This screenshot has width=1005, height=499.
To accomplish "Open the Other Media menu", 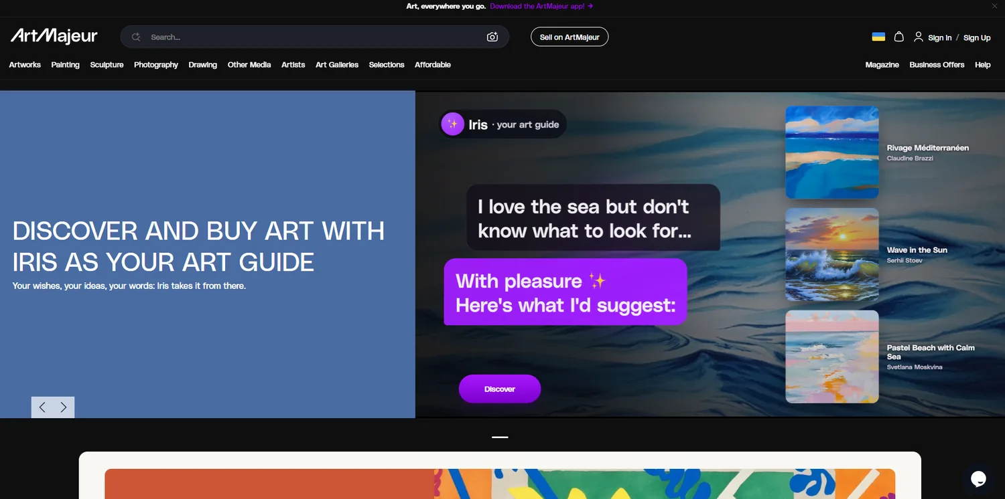I will click(249, 65).
